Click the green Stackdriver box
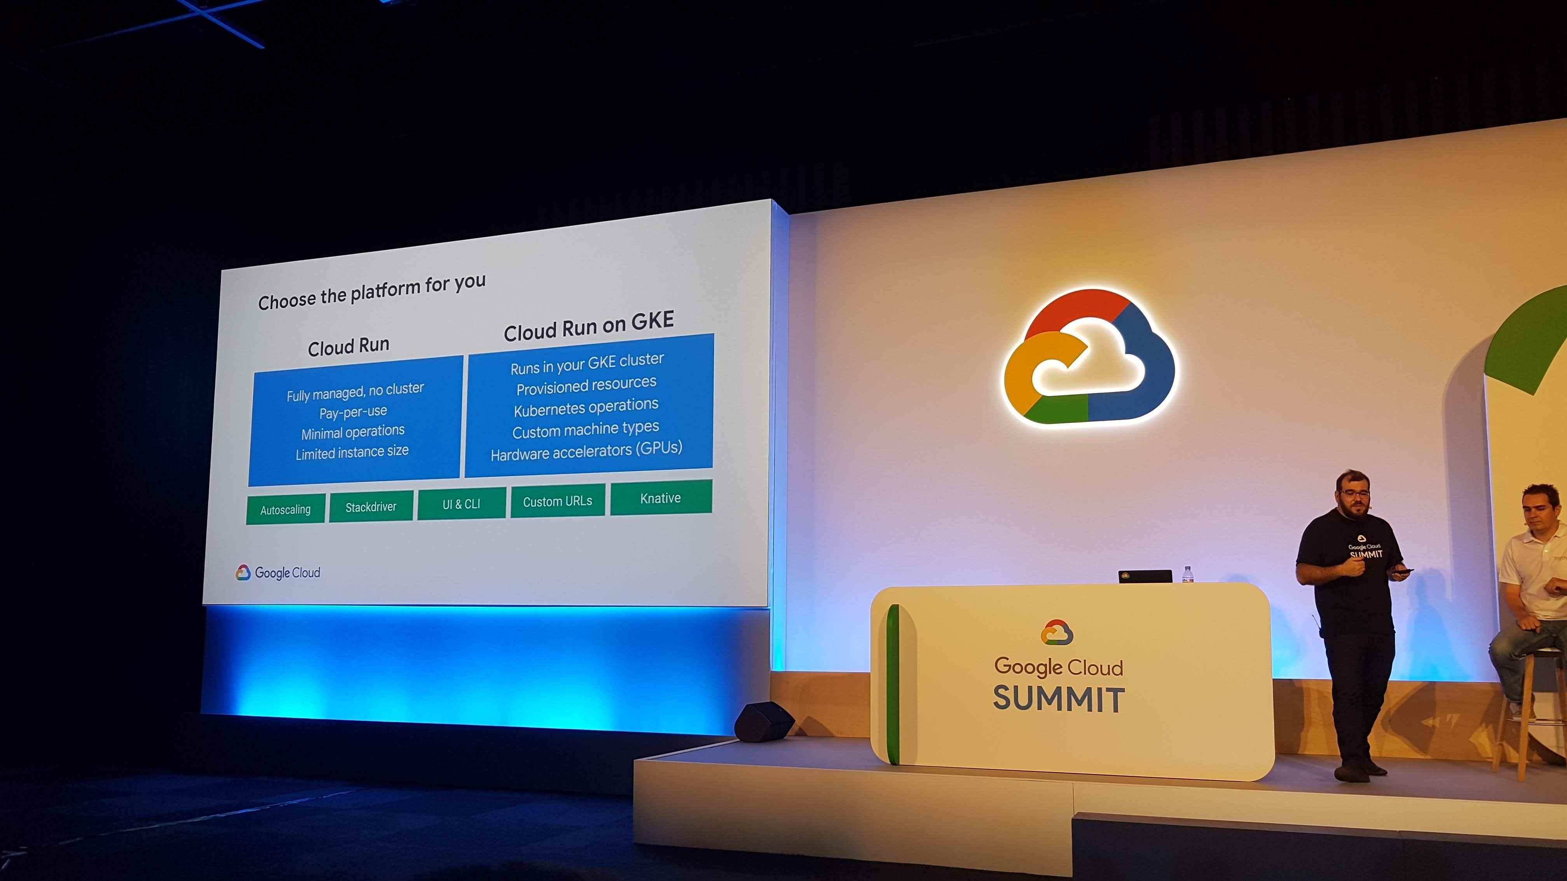The image size is (1567, 881). [371, 507]
